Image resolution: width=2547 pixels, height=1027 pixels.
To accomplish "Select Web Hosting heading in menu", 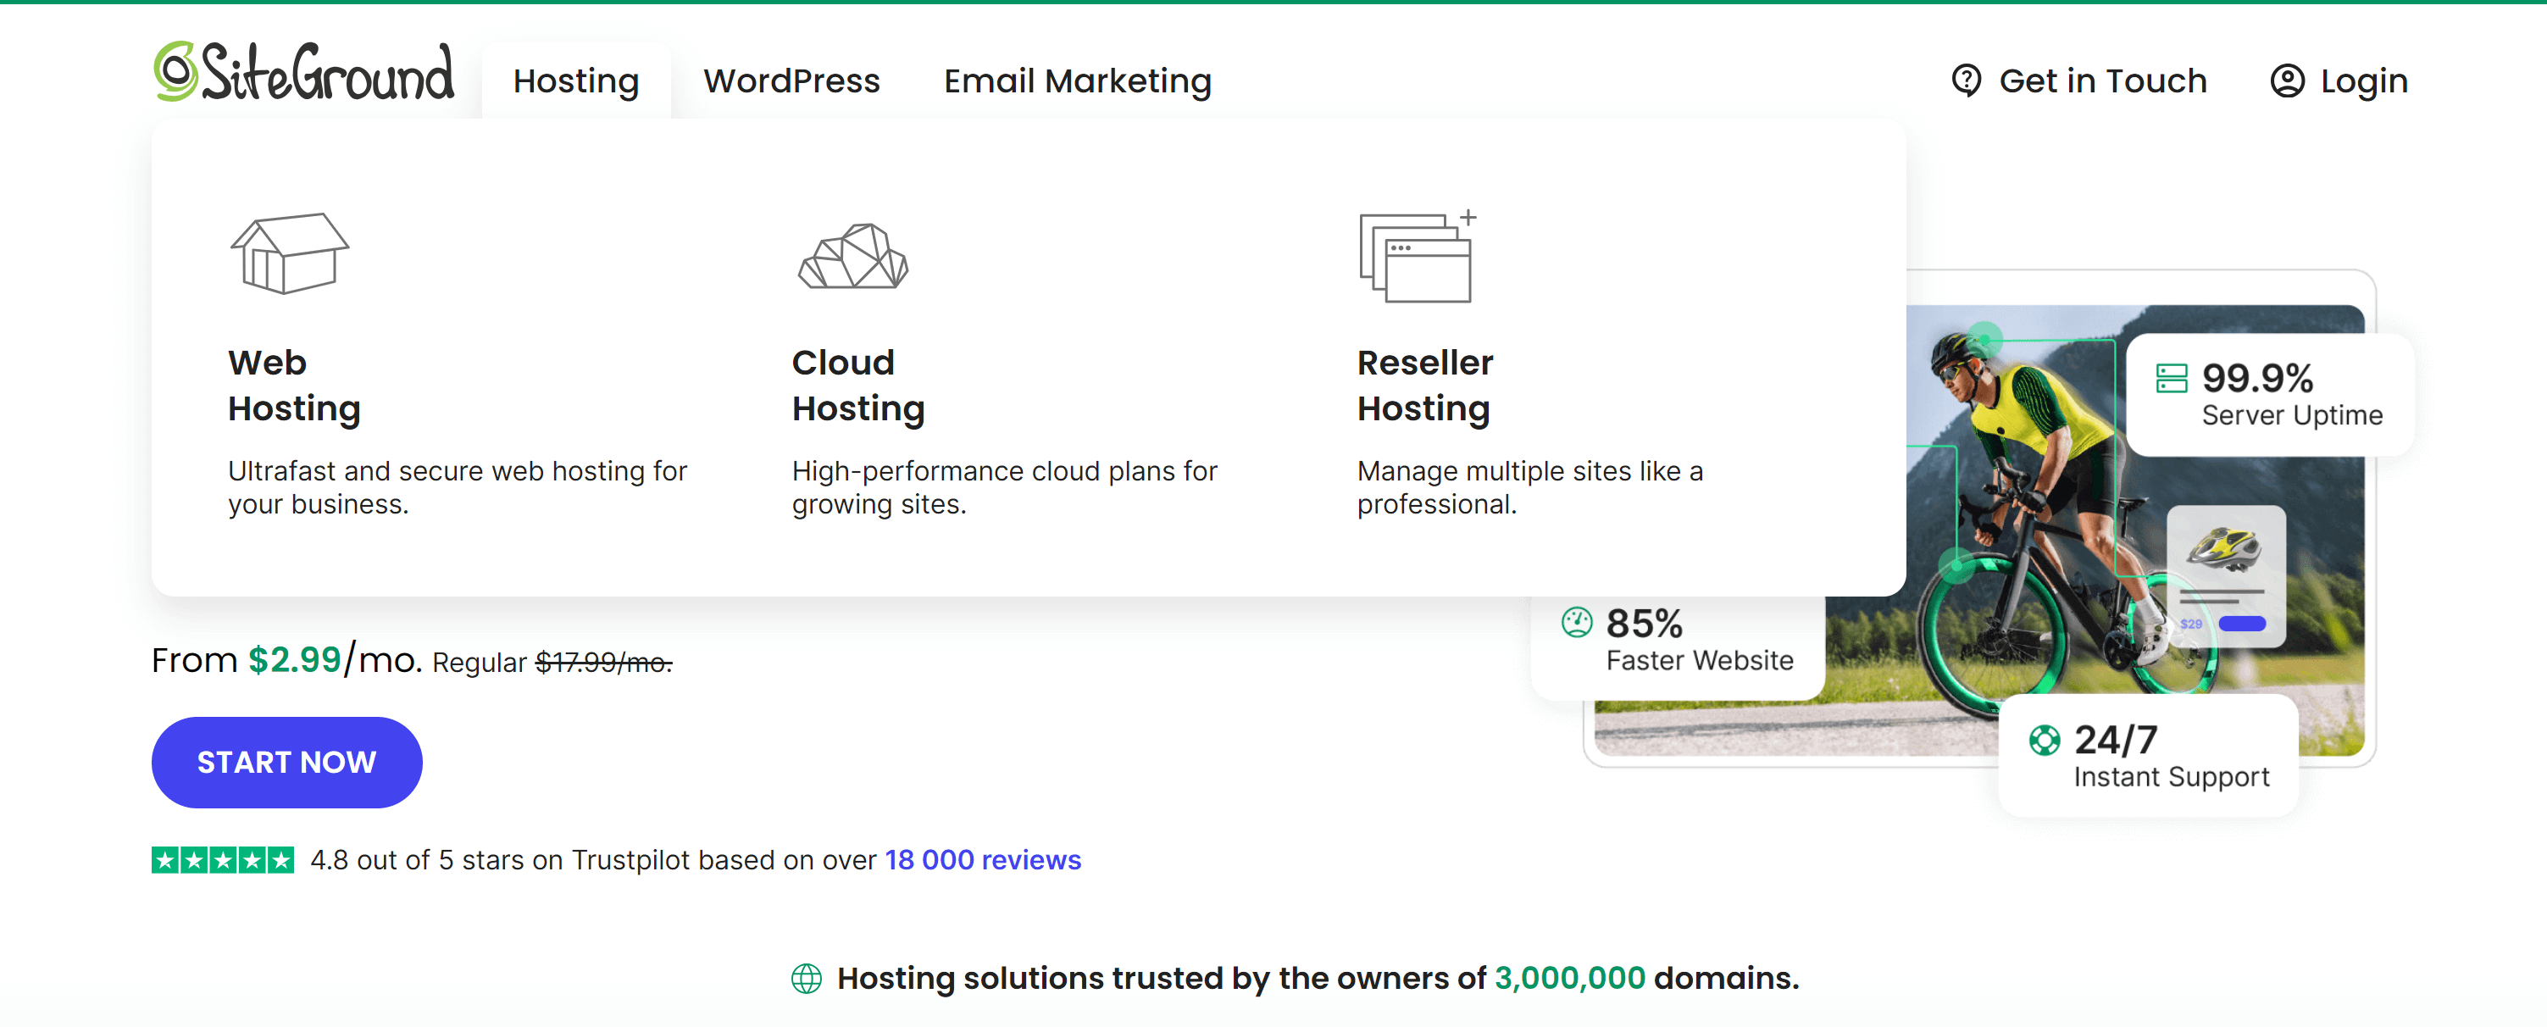I will [294, 386].
